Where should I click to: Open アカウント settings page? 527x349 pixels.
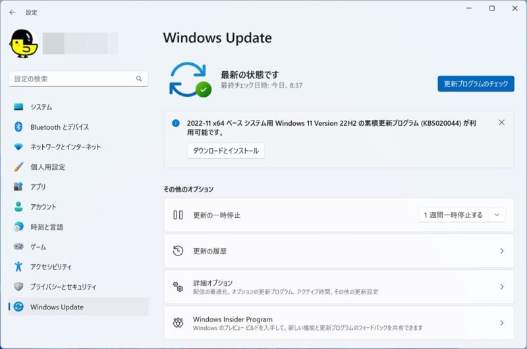click(78, 207)
